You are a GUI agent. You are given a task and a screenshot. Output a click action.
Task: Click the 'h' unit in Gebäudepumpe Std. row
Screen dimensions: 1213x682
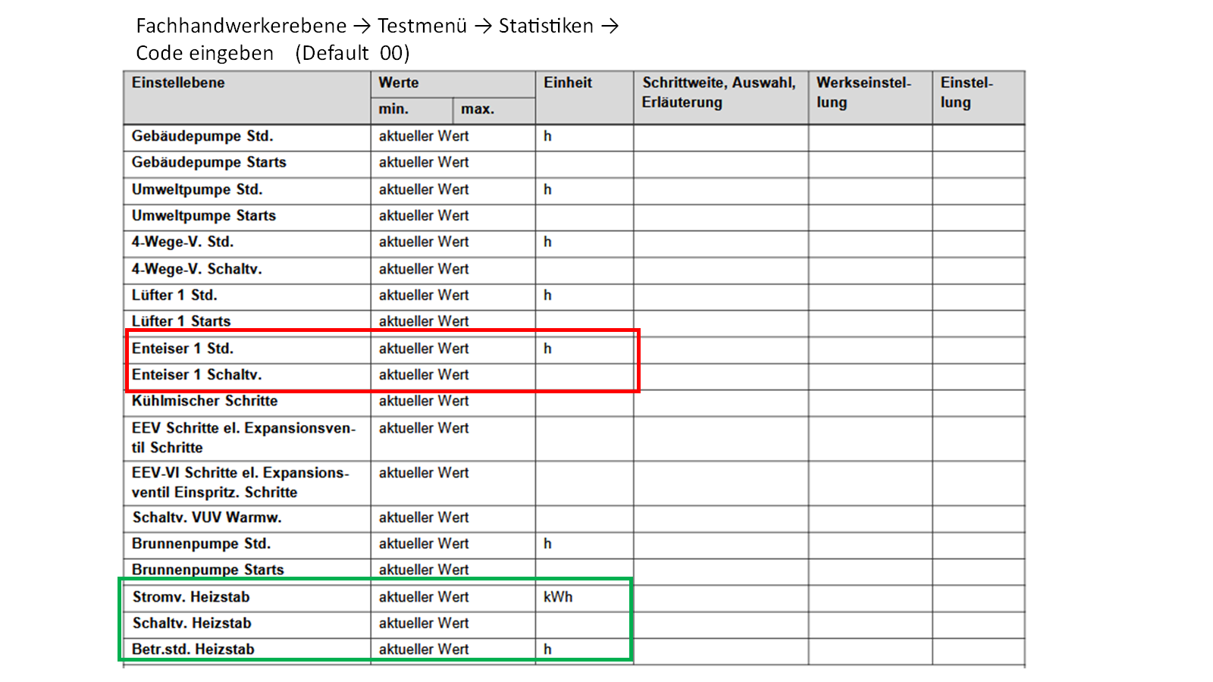547,136
